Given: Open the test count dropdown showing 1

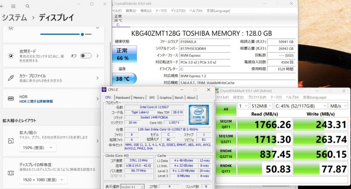Looking at the screenshot, I should pos(243,106).
